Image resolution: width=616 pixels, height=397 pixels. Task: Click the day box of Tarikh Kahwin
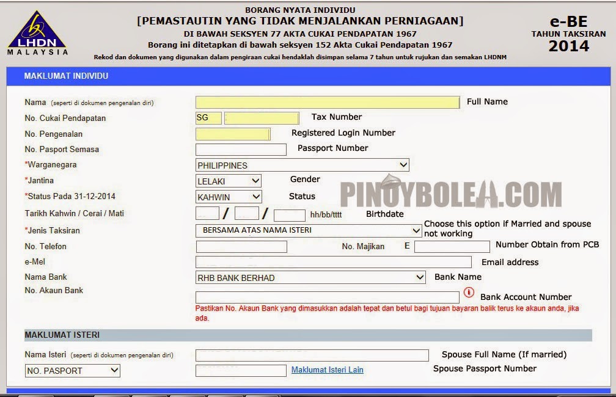click(x=207, y=213)
